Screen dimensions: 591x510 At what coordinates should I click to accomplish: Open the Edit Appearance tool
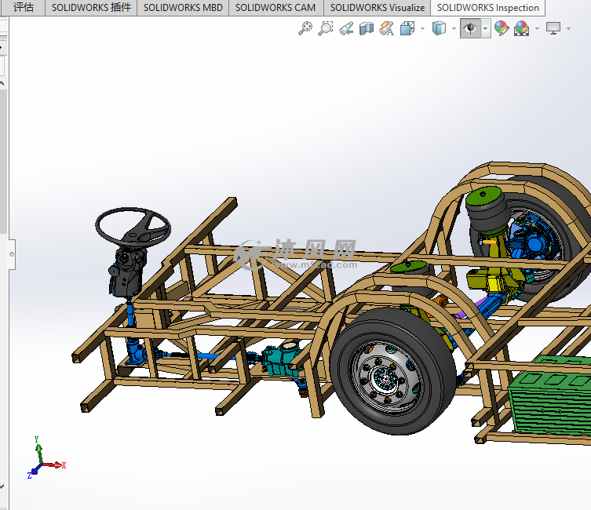click(501, 29)
